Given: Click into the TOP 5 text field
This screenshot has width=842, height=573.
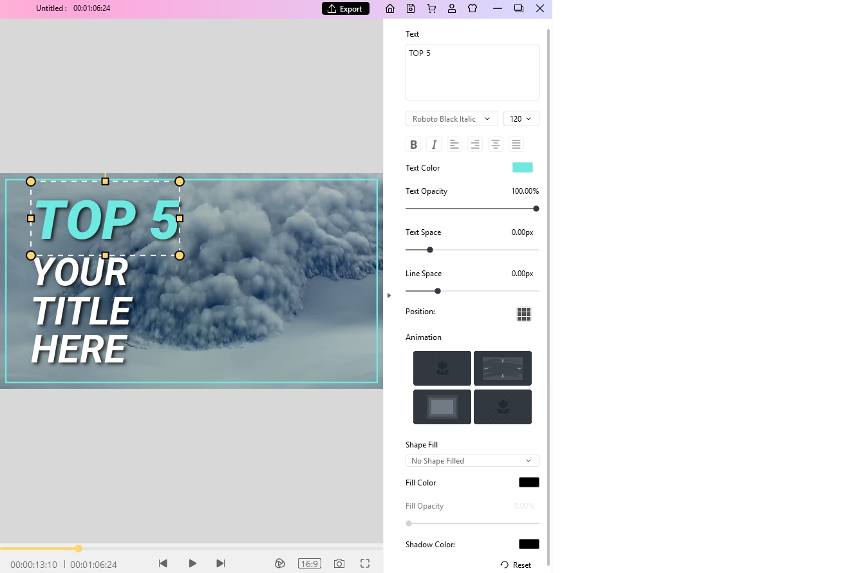Looking at the screenshot, I should pyautogui.click(x=472, y=72).
